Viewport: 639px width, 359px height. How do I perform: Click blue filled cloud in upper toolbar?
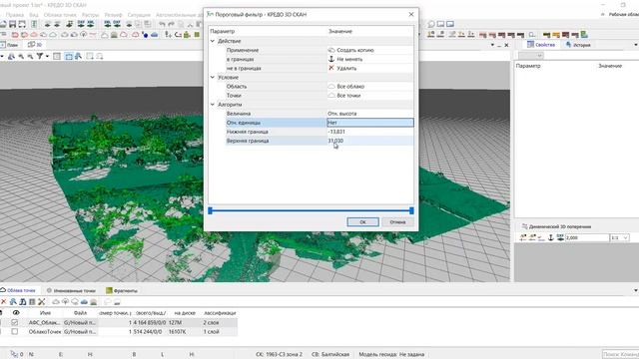tap(154, 35)
